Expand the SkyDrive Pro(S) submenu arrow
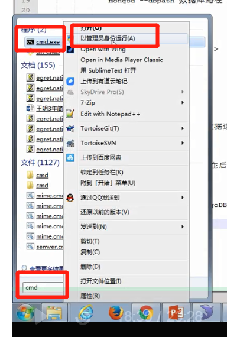This screenshot has height=337, width=227. (x=183, y=92)
